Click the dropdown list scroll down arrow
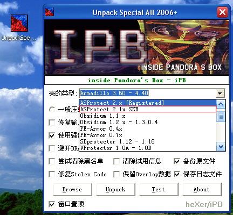 click(x=221, y=147)
